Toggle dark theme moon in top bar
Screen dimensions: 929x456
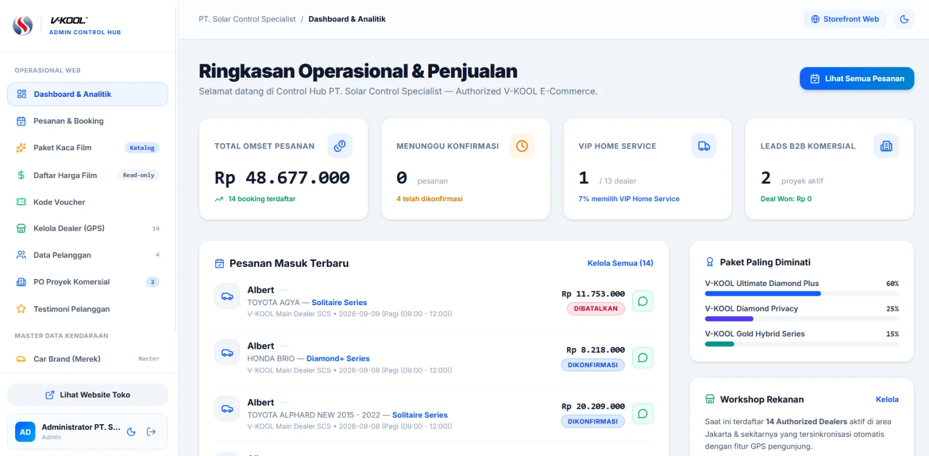point(904,19)
